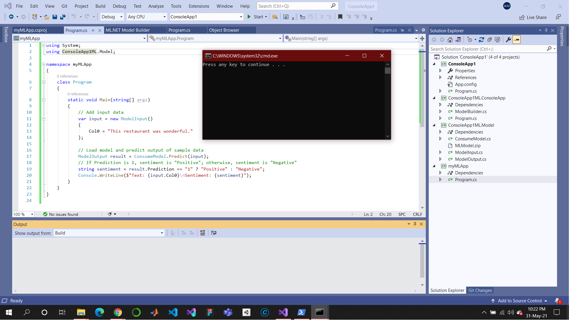The height and width of the screenshot is (331, 576).
Task: Start debugging with the green Start arrow
Action: coord(249,17)
